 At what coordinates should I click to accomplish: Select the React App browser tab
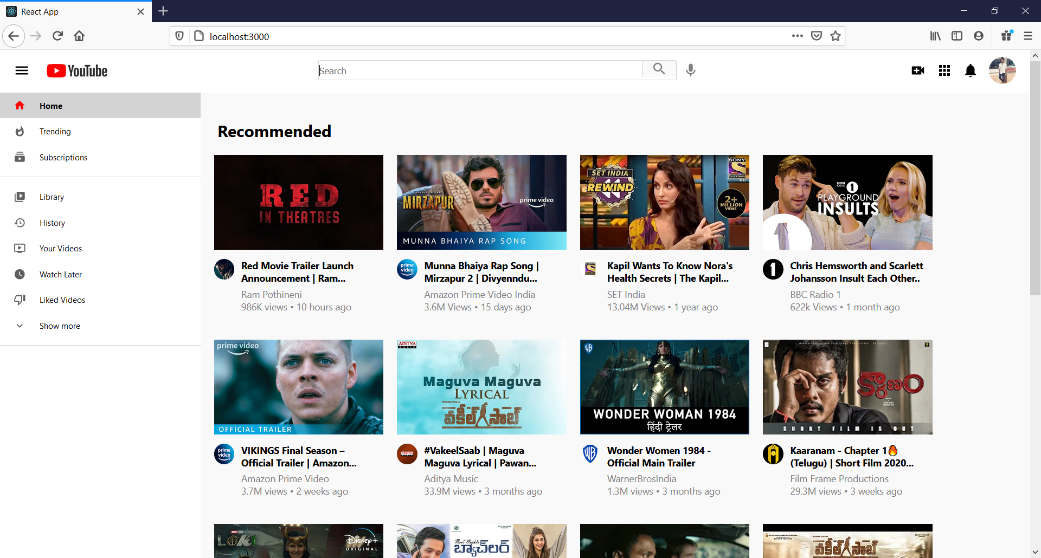tap(76, 11)
